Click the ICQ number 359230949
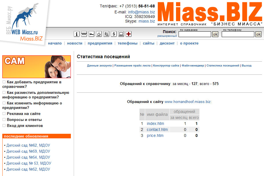The image size is (264, 176). [x=145, y=17]
